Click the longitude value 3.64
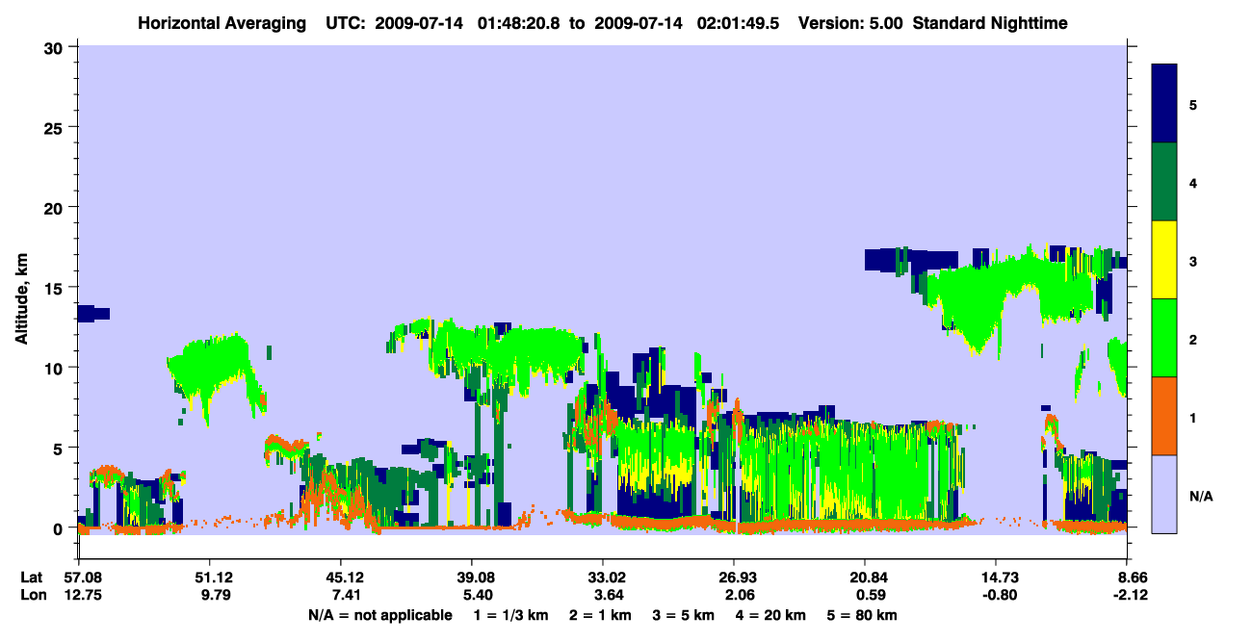The image size is (1252, 642). pyautogui.click(x=607, y=595)
